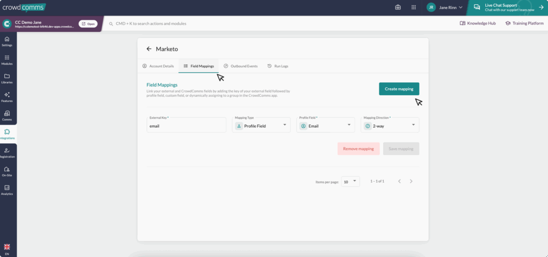
Task: Switch to the Outbound Events tab
Action: pos(240,66)
